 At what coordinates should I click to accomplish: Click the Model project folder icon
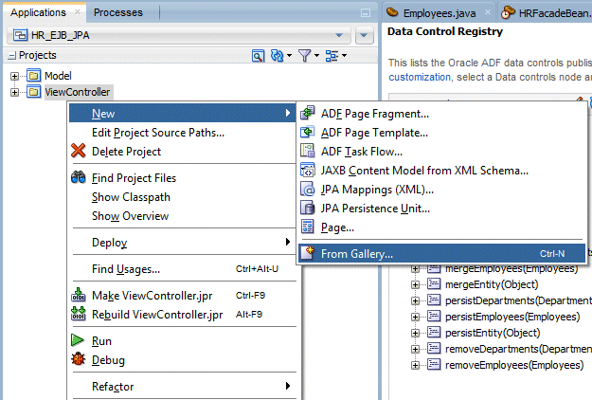[x=33, y=76]
